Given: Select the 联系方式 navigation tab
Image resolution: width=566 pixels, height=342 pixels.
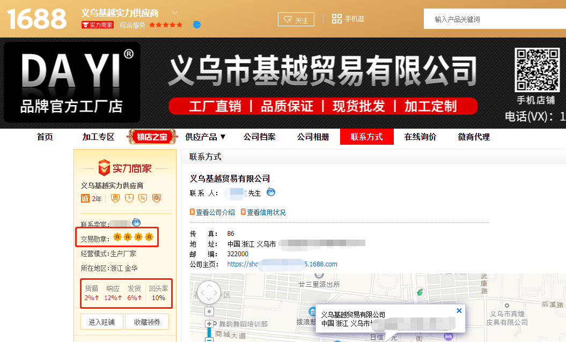Looking at the screenshot, I should (367, 137).
